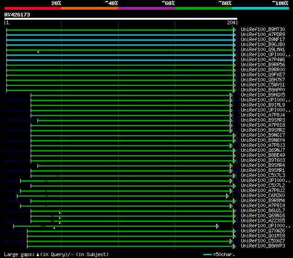
Task: Click the UniRef100_B8AVP3 text
Action: [x=263, y=246]
